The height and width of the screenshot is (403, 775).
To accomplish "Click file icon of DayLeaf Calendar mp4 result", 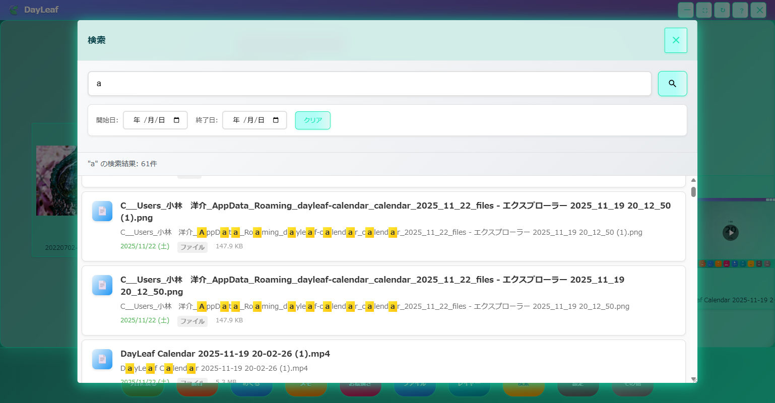I will click(x=102, y=359).
